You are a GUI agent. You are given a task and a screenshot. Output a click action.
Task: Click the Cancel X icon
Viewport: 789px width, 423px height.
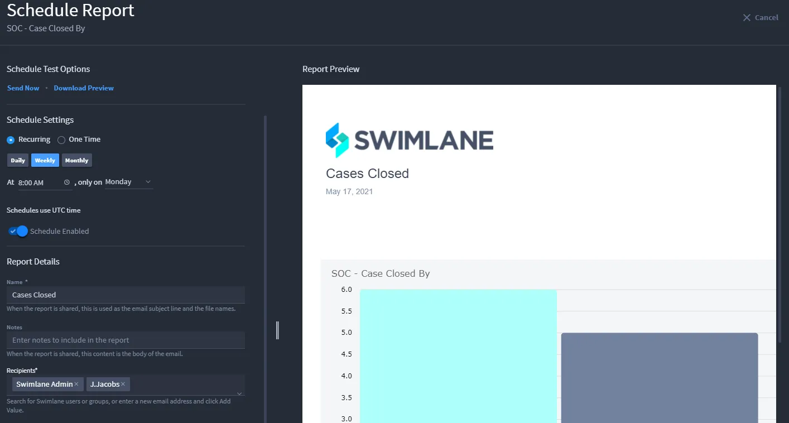tap(747, 18)
